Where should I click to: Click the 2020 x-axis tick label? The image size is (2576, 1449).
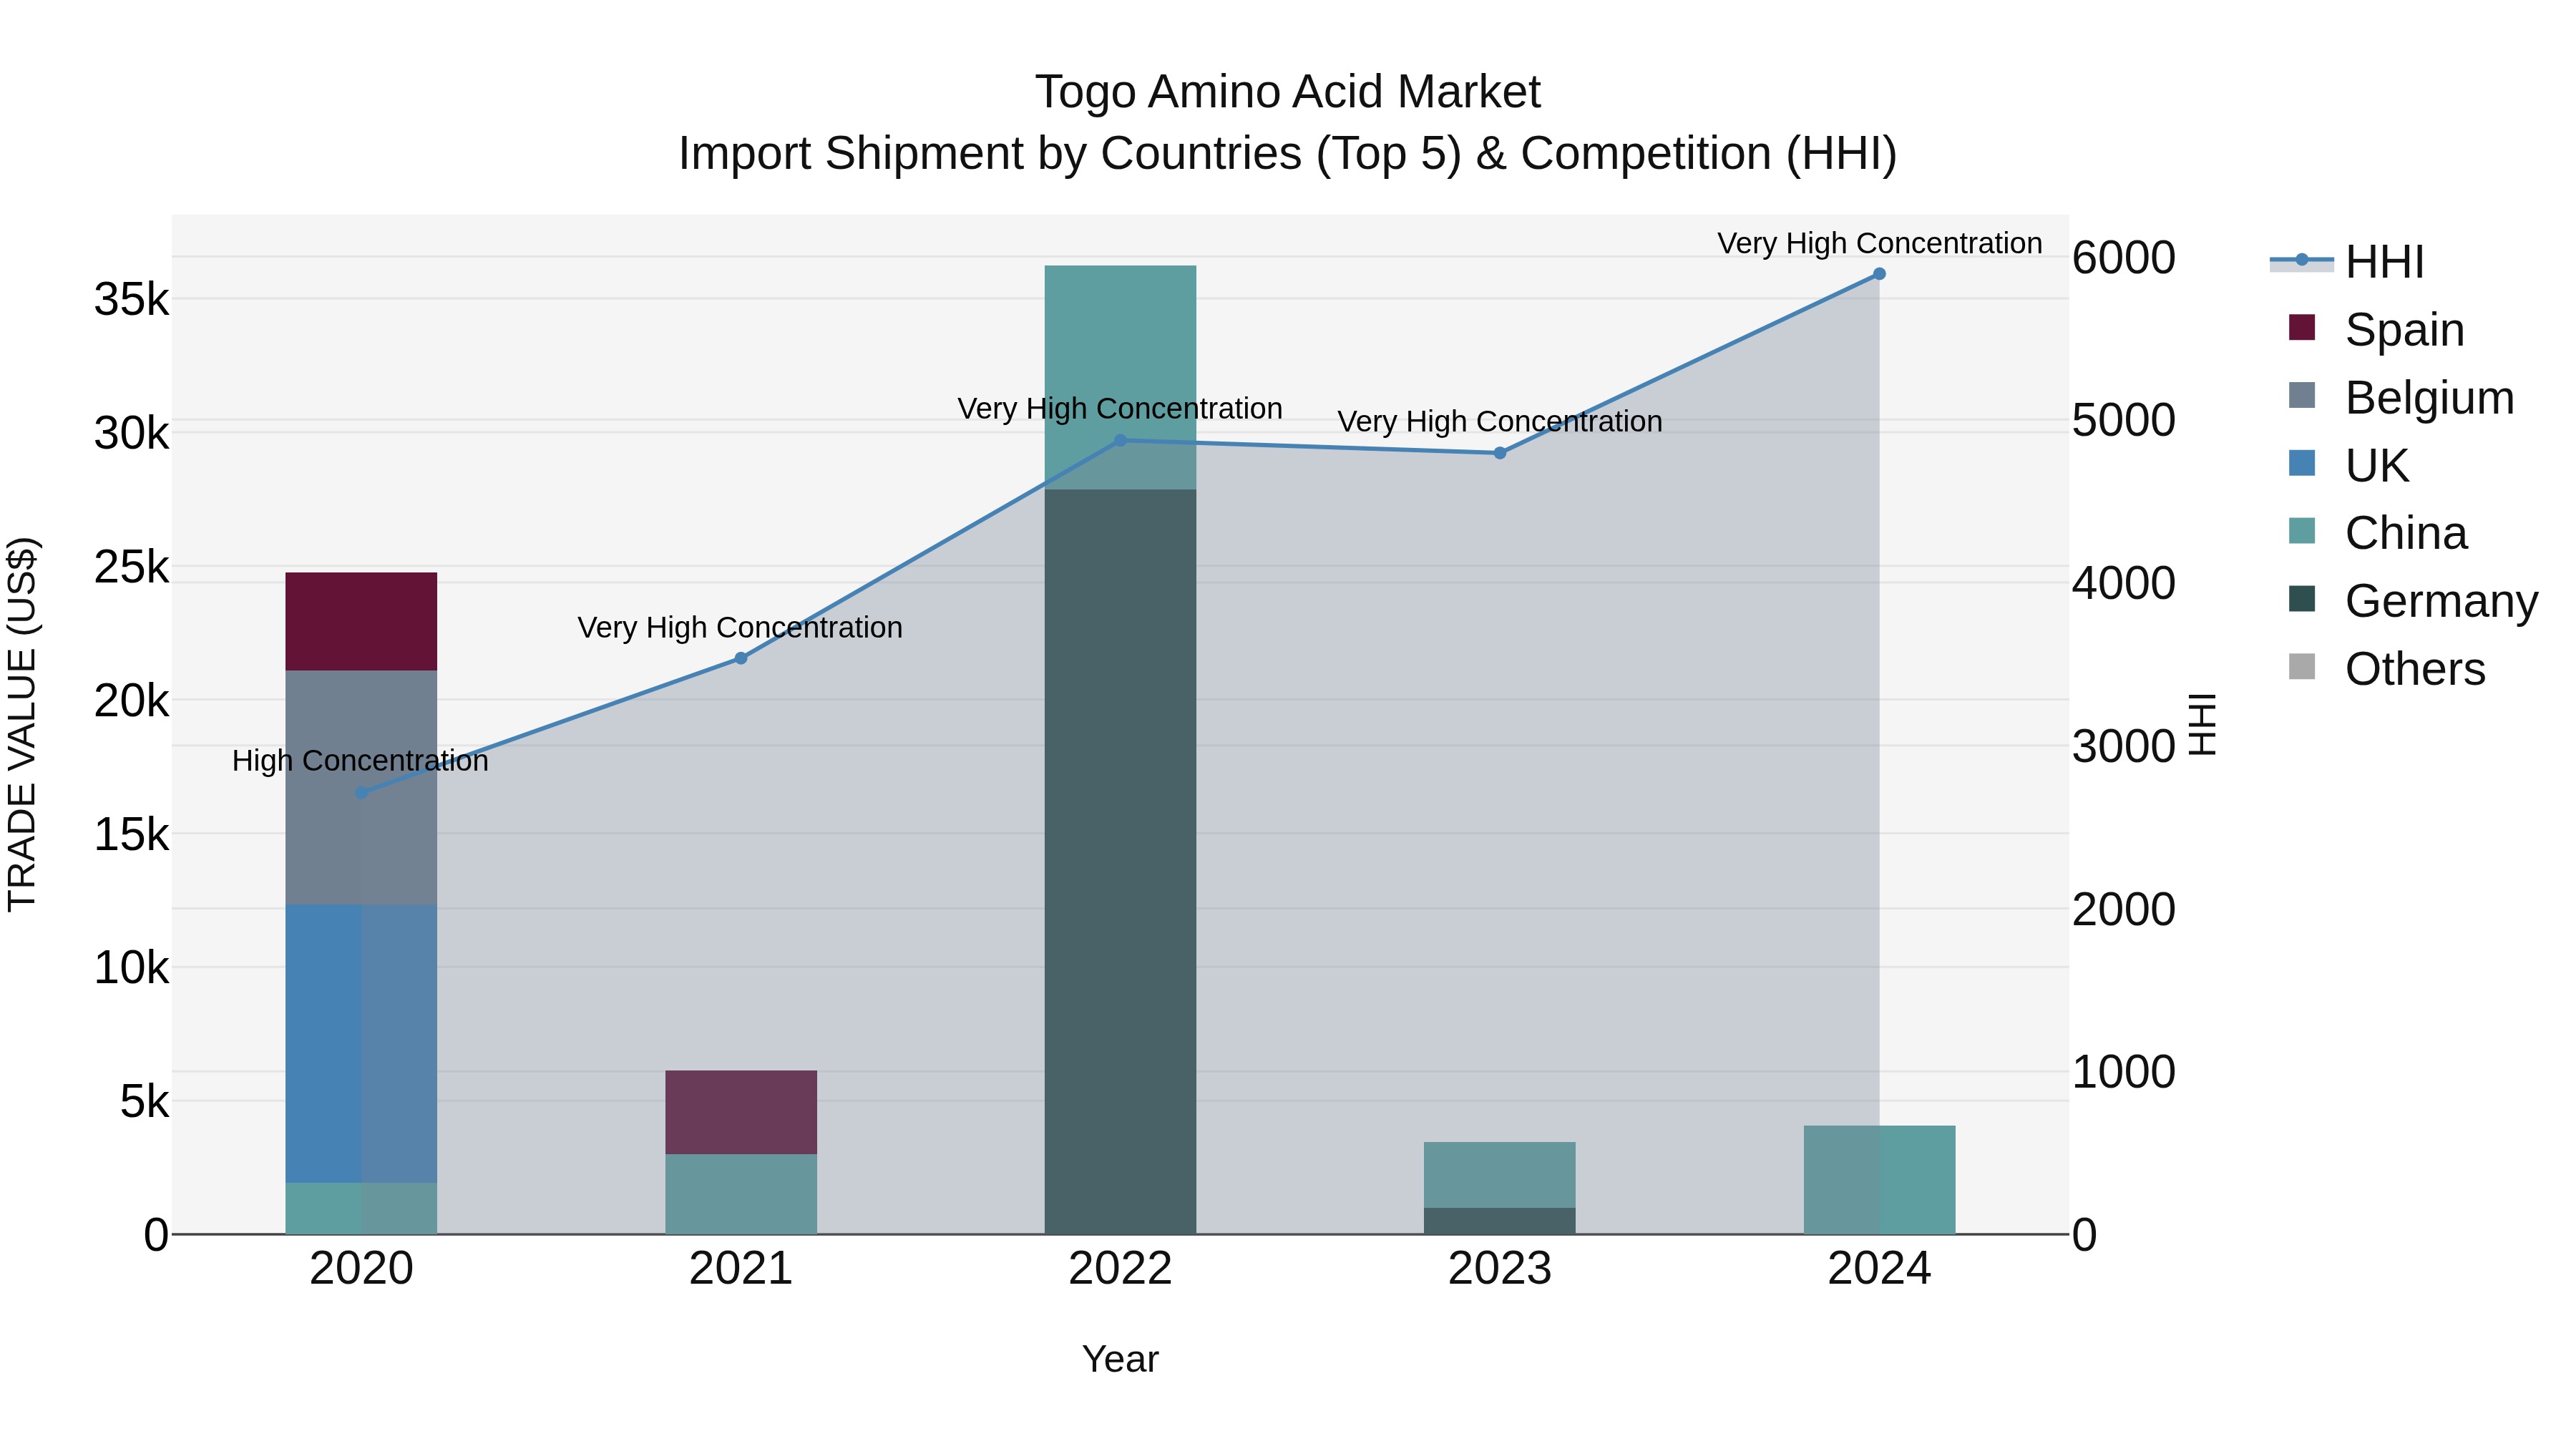[361, 1269]
